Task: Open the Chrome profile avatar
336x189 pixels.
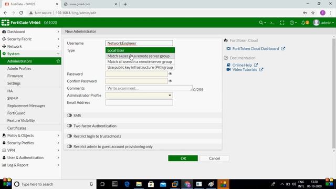Action: point(322,13)
